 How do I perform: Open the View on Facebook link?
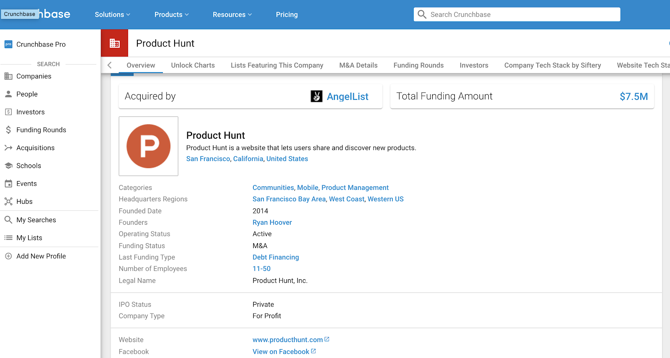tap(281, 352)
